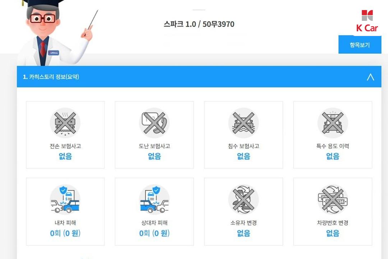Viewport: 388px width, 259px height.
Task: Collapse section with the upward chevron
Action: 370,77
